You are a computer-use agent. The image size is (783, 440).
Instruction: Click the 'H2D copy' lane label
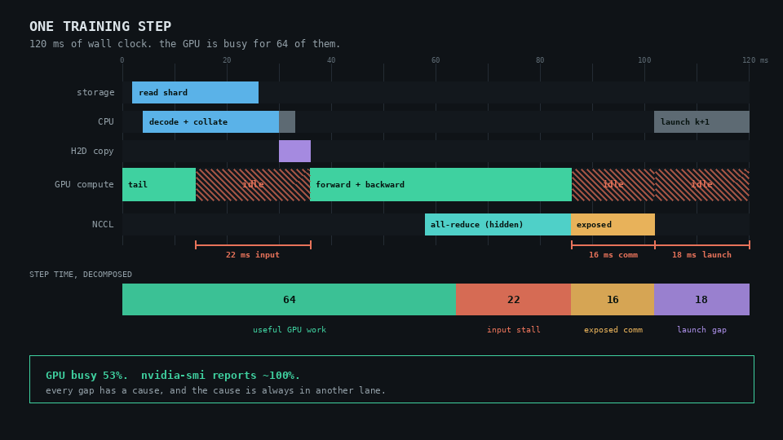pos(92,152)
